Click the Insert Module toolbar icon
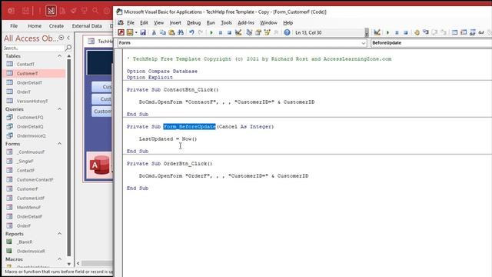 [x=130, y=32]
